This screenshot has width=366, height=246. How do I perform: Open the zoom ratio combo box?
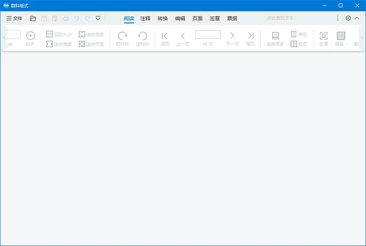pyautogui.click(x=14, y=34)
